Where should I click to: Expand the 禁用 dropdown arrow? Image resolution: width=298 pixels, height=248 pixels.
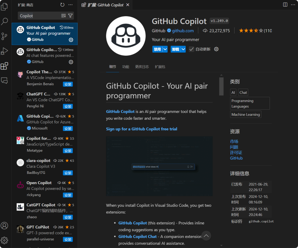165,49
